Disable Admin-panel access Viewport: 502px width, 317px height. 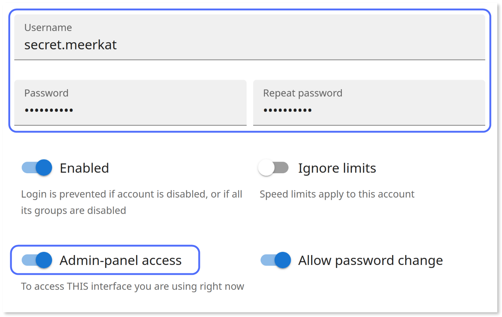[36, 260]
